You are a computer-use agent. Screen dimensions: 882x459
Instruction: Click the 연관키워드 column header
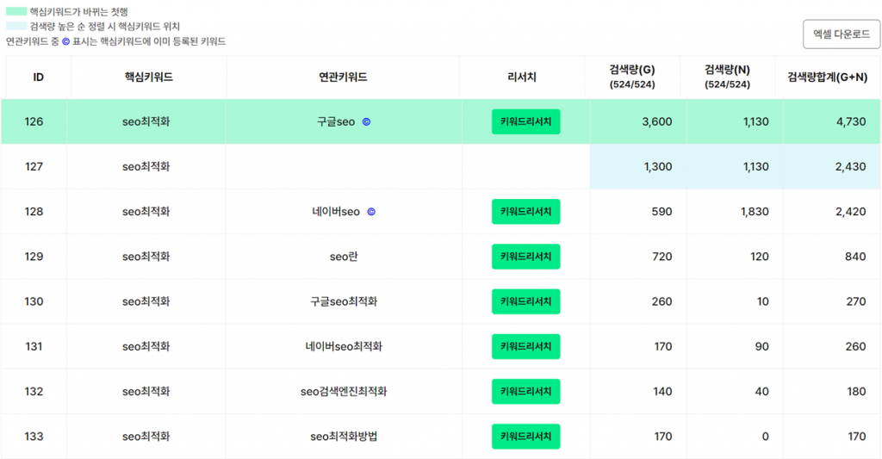point(343,77)
